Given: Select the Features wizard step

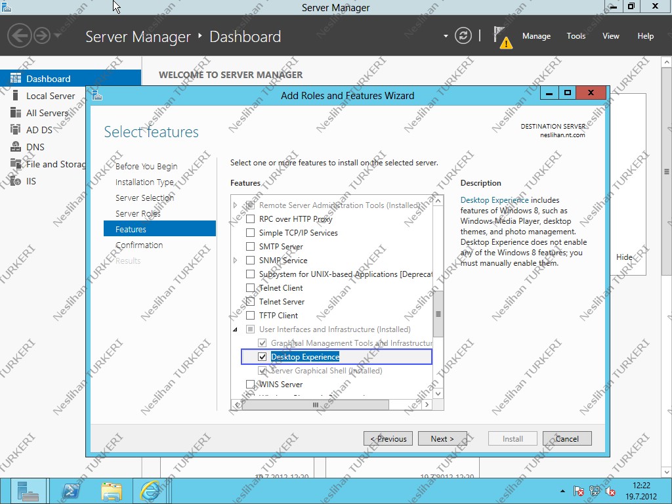Looking at the screenshot, I should (159, 229).
